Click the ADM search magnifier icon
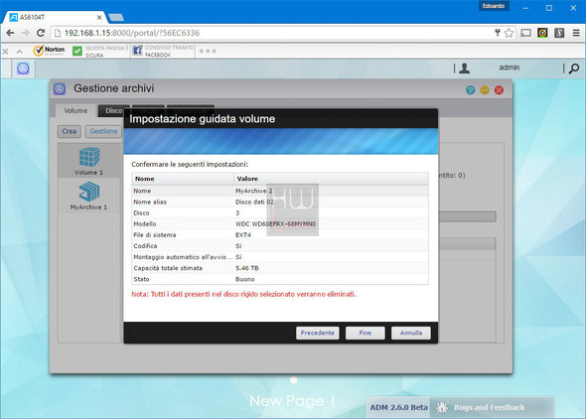Image resolution: width=586 pixels, height=419 pixels. (574, 69)
